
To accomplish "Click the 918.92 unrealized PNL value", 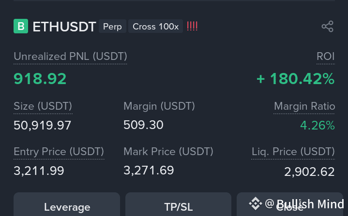I will 40,79.
